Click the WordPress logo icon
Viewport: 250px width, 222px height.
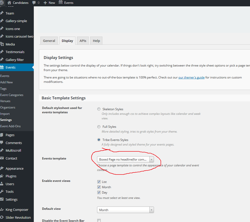pos(2,3)
